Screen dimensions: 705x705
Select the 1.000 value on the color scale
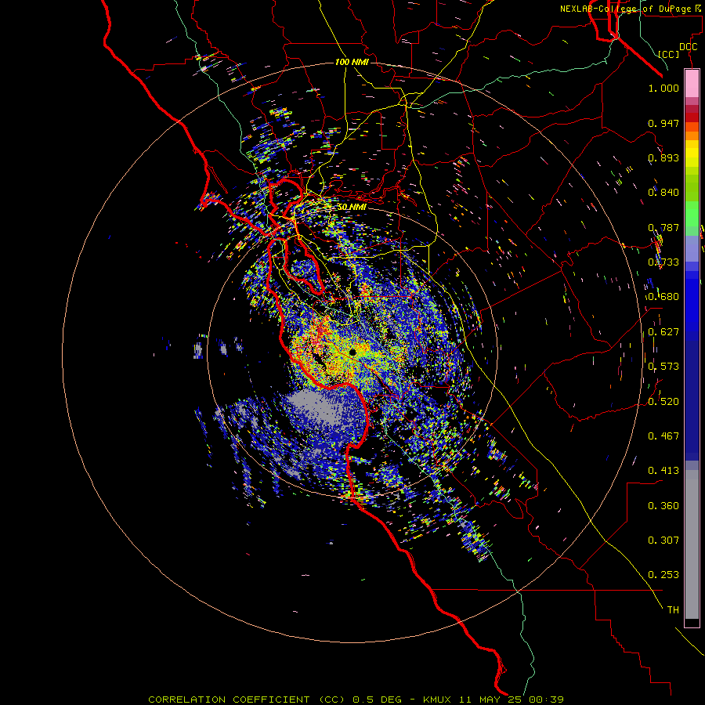[x=663, y=88]
